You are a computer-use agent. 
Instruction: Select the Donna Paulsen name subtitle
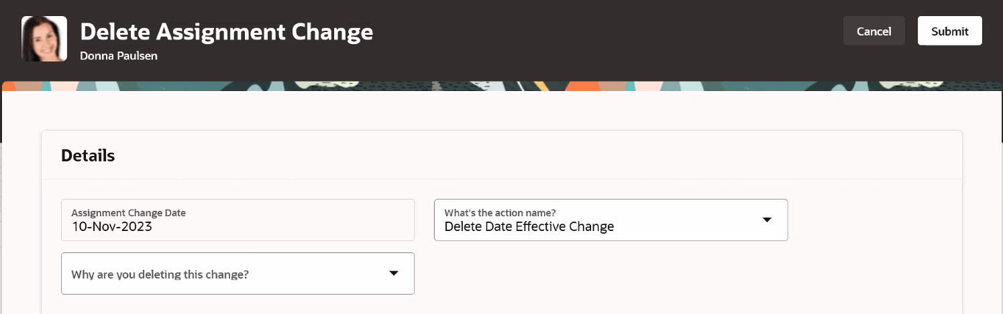119,56
